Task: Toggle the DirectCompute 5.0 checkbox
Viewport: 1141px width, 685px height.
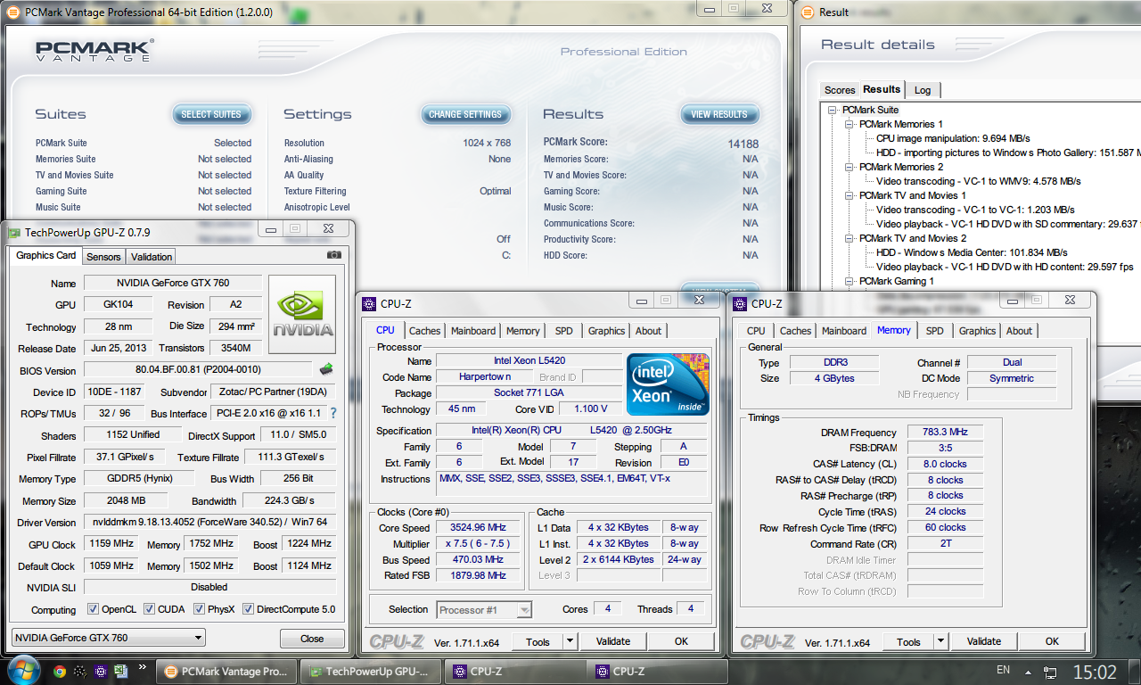Action: click(x=248, y=609)
